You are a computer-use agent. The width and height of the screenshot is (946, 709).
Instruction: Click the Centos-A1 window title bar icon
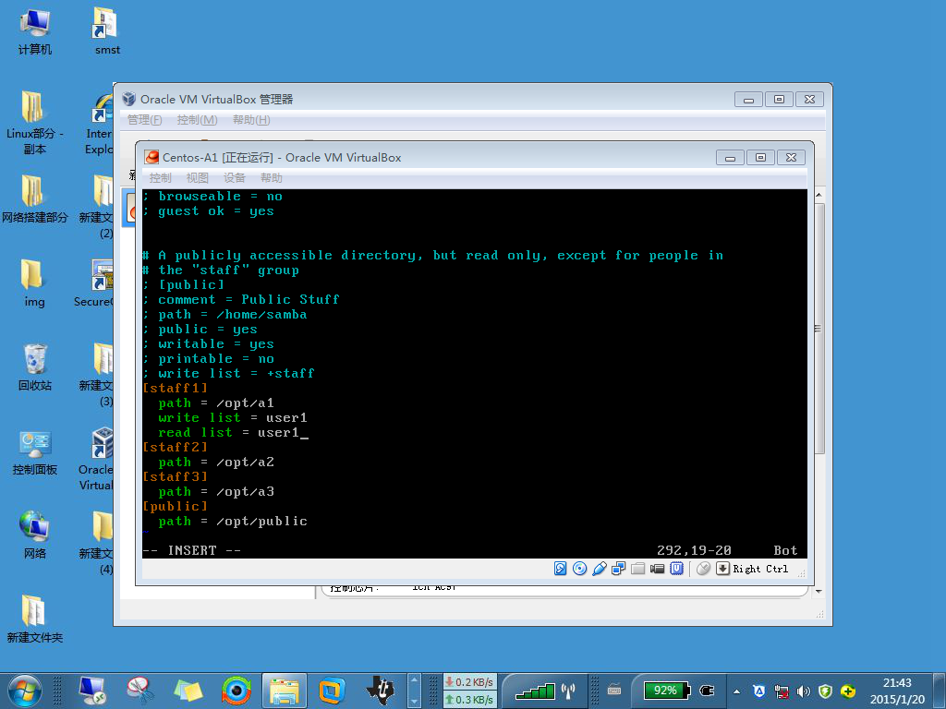tap(152, 157)
